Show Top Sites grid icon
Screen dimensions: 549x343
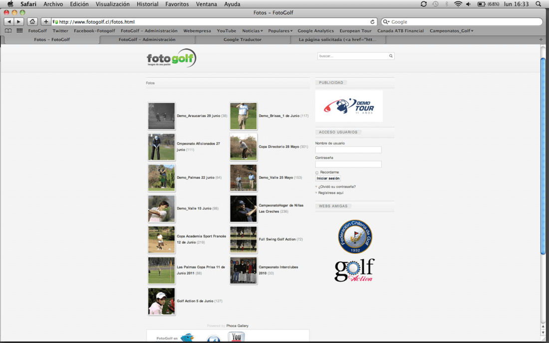tap(19, 31)
